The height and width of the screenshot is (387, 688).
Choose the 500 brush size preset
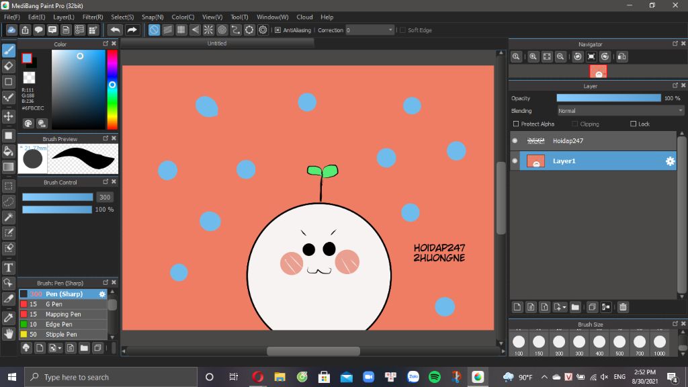pyautogui.click(x=619, y=342)
